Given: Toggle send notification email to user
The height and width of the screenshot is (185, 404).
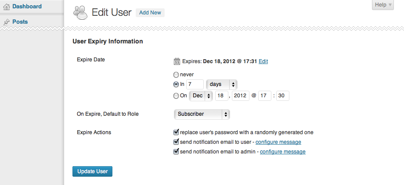Looking at the screenshot, I should 177,142.
